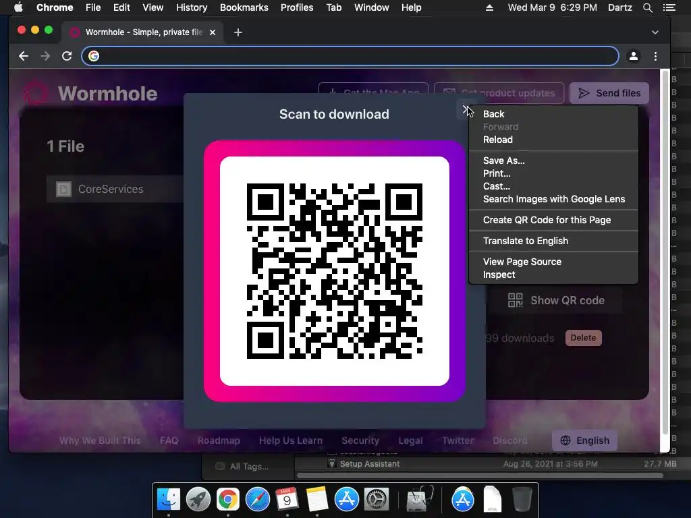Open Calendar from the Dock
691x518 pixels.
click(287, 500)
